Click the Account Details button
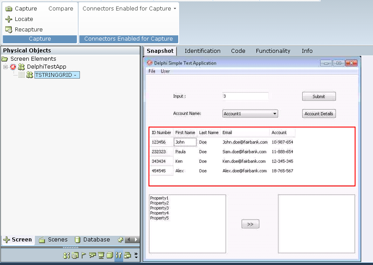 (x=318, y=114)
